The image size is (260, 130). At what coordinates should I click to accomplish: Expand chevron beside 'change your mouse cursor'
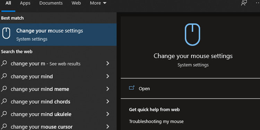tap(108, 127)
